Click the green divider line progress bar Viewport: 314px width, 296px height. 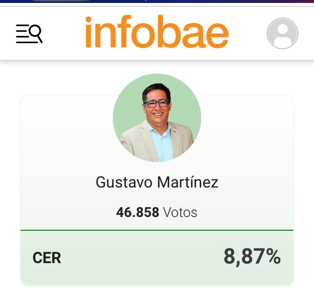tap(157, 230)
